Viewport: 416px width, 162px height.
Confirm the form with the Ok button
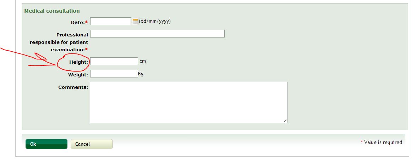coord(46,144)
